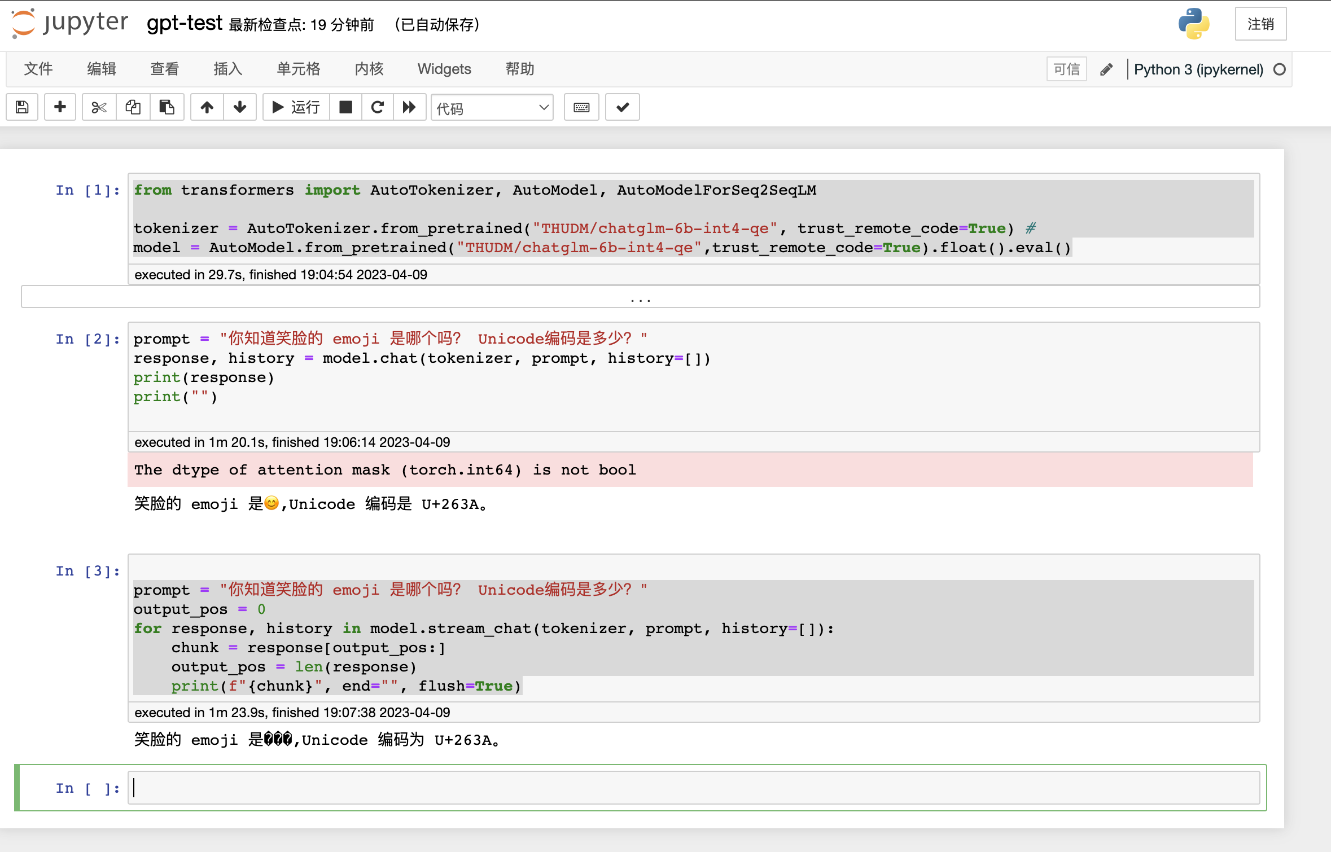
Task: Open the 编辑 menu
Action: pos(102,69)
